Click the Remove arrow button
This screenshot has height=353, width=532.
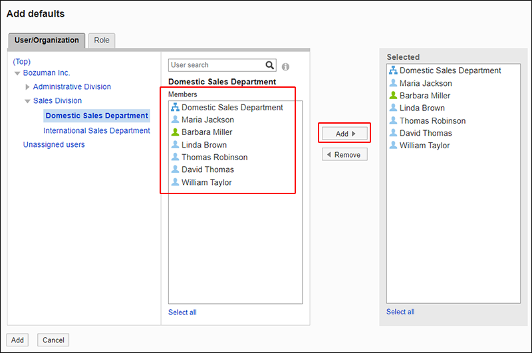tap(344, 155)
